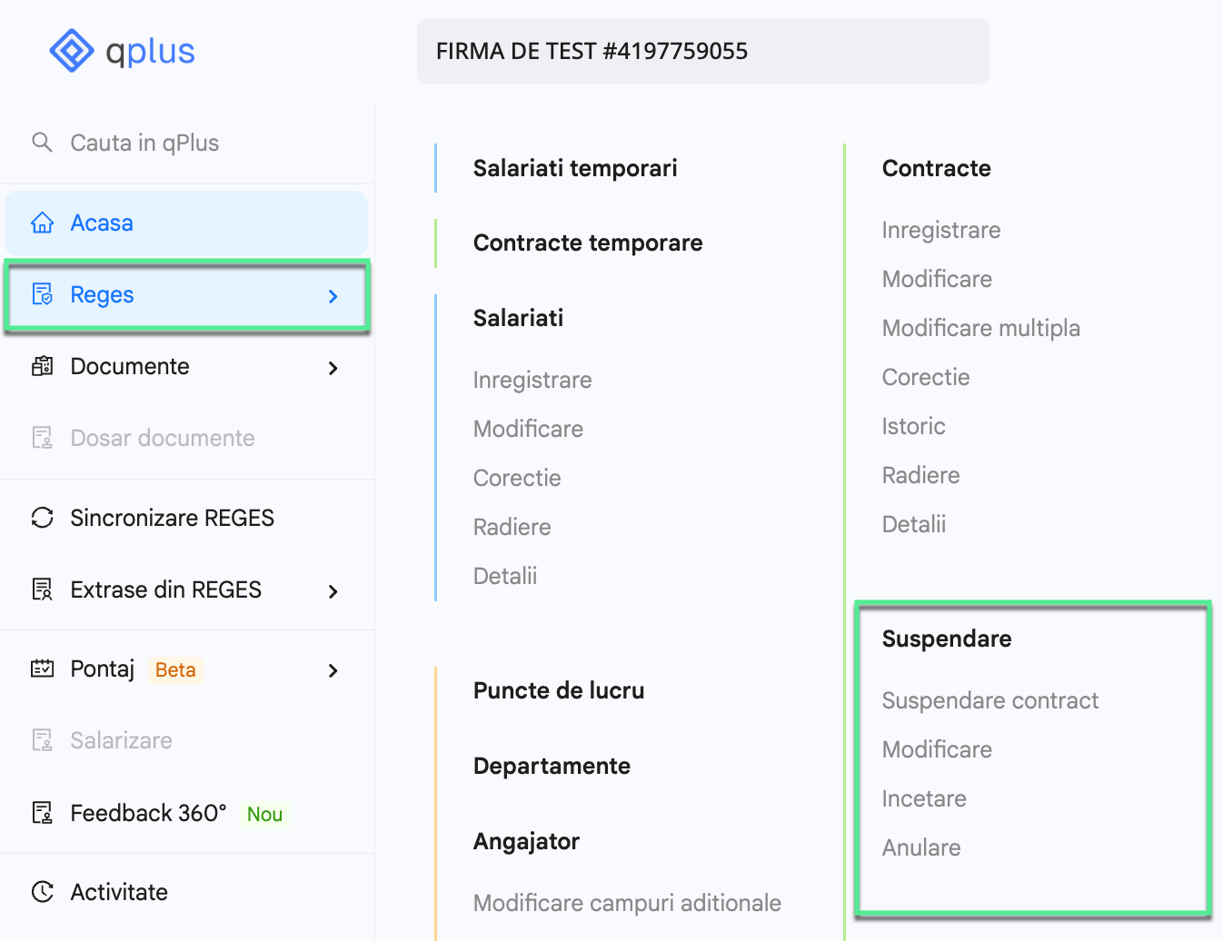The image size is (1223, 941).
Task: Click the qPlus logo
Action: coord(121,51)
